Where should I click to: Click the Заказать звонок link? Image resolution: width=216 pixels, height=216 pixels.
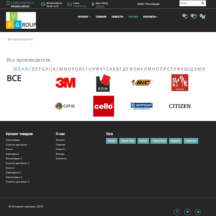click(x=20, y=6)
